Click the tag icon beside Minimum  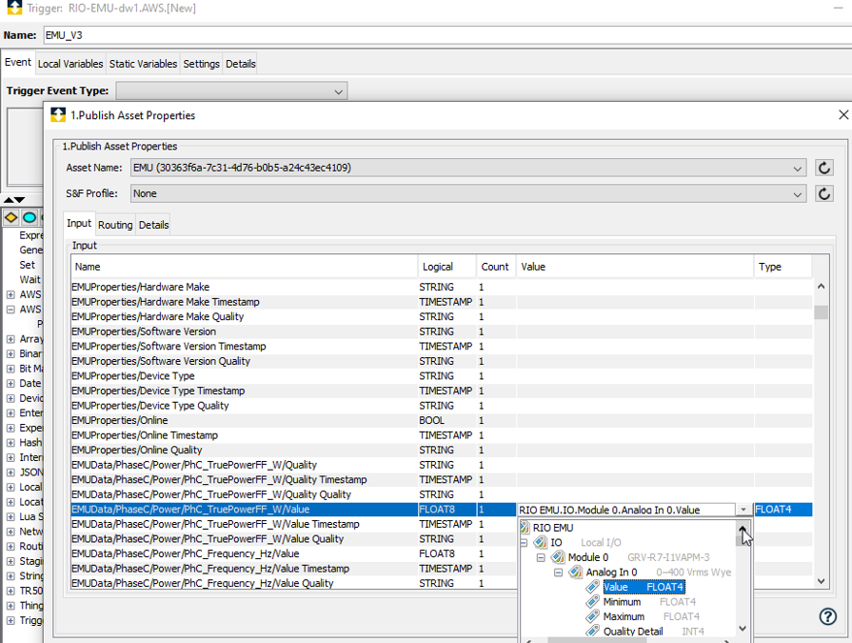click(592, 602)
